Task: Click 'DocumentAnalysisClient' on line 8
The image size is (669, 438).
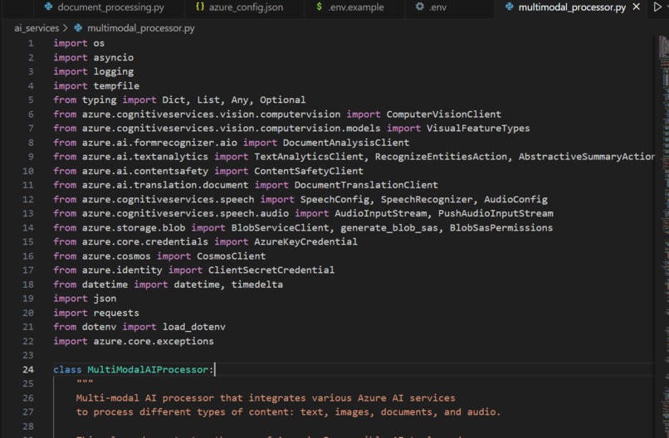Action: tap(346, 143)
